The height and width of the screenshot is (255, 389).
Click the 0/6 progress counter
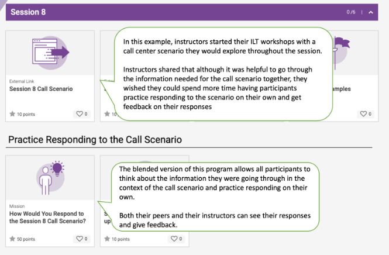pos(351,12)
